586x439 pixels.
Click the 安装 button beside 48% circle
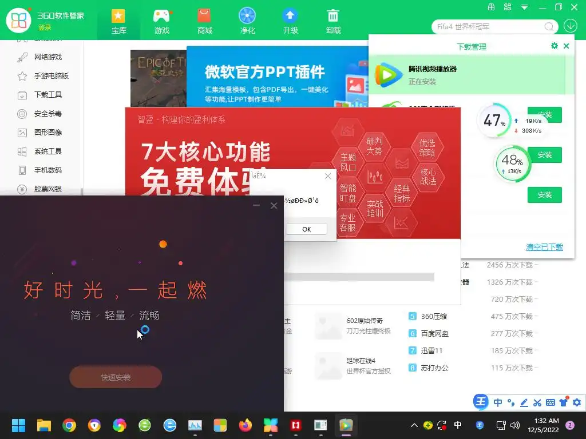545,155
